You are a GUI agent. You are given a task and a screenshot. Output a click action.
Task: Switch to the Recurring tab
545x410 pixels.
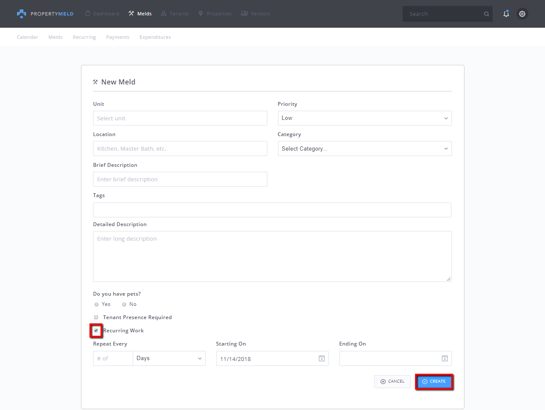[84, 37]
